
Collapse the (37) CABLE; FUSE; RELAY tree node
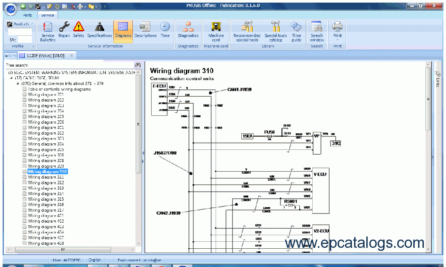11,78
